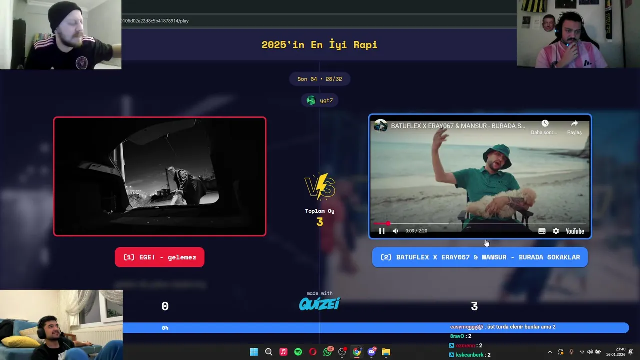Viewport: 640px width, 360px height.
Task: Click the easymoney chat message
Action: point(503,327)
